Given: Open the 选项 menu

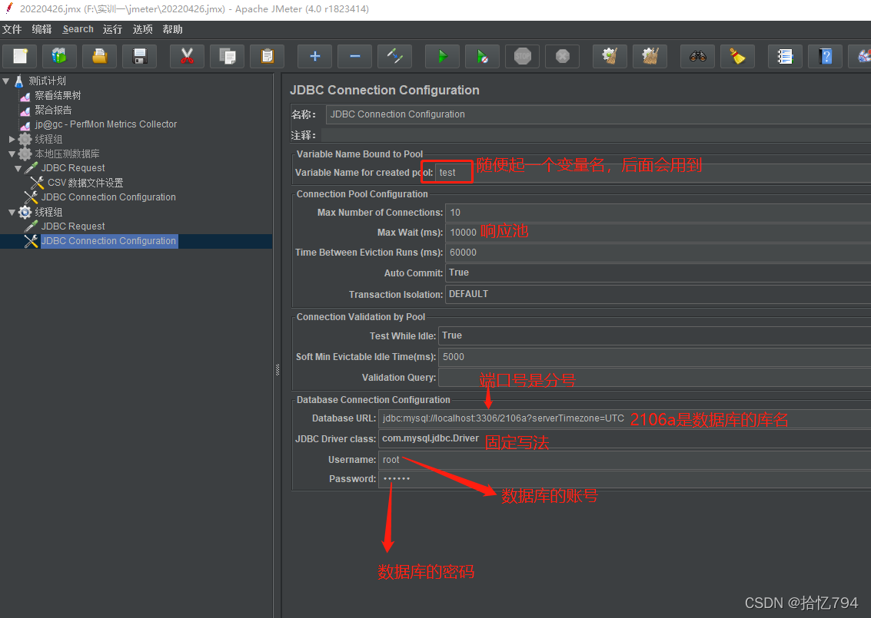Looking at the screenshot, I should point(143,29).
